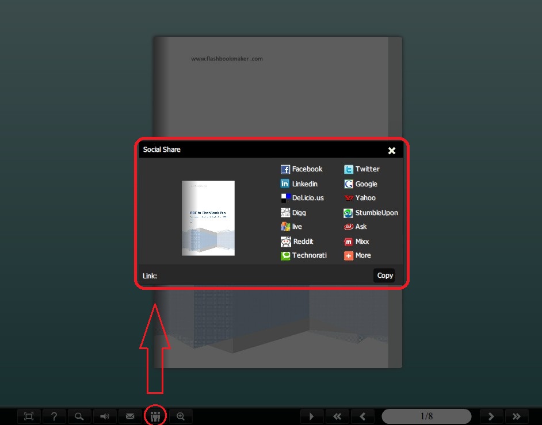Open the help question mark button

(x=54, y=416)
